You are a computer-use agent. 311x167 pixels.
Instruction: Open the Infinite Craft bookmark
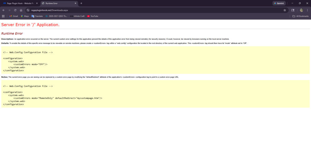(77, 16)
